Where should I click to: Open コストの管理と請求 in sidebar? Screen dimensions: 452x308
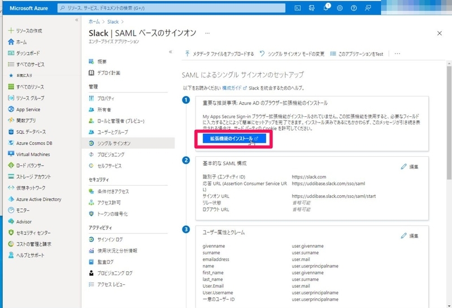pos(30,244)
